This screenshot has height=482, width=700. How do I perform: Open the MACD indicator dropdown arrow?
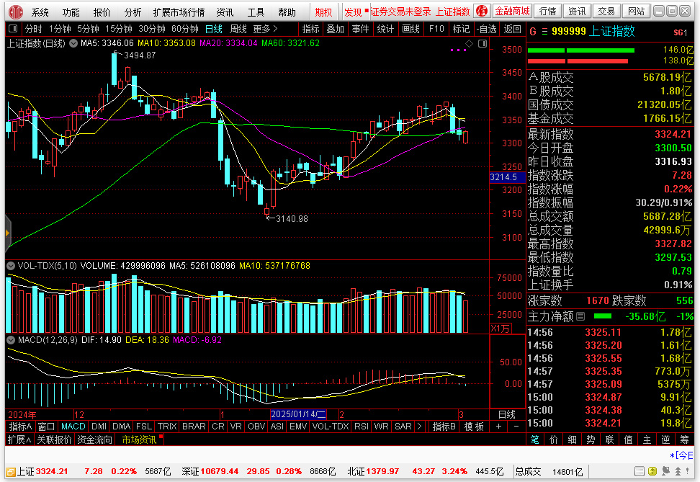[x=11, y=340]
